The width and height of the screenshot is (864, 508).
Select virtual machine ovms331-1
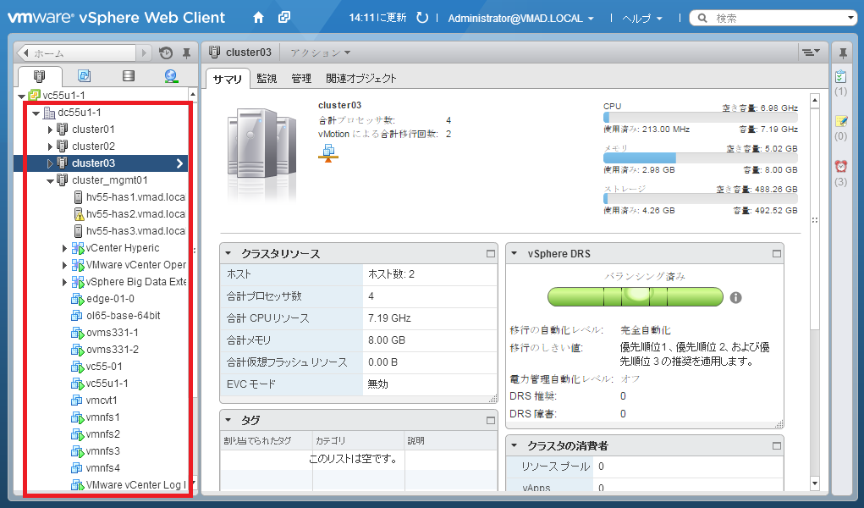105,333
